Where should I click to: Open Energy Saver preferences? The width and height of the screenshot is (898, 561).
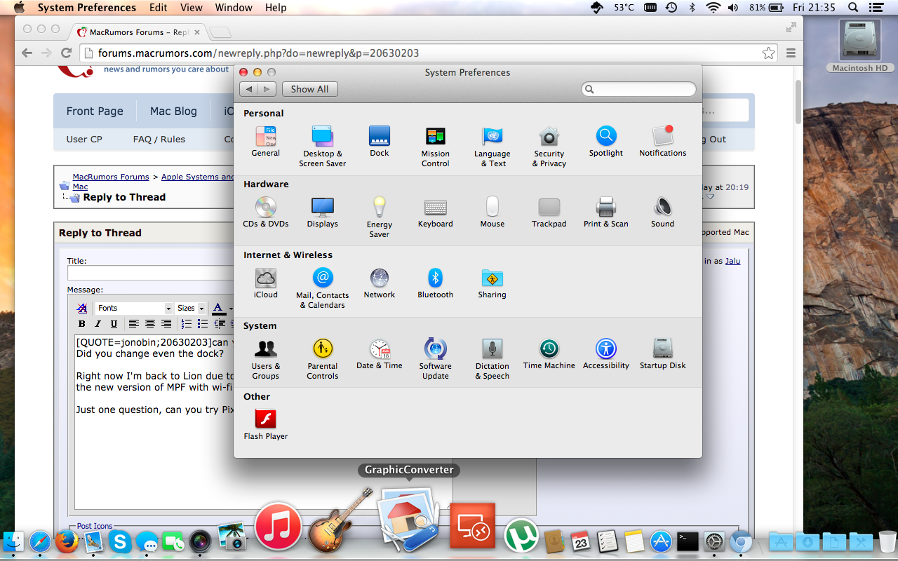tap(379, 217)
